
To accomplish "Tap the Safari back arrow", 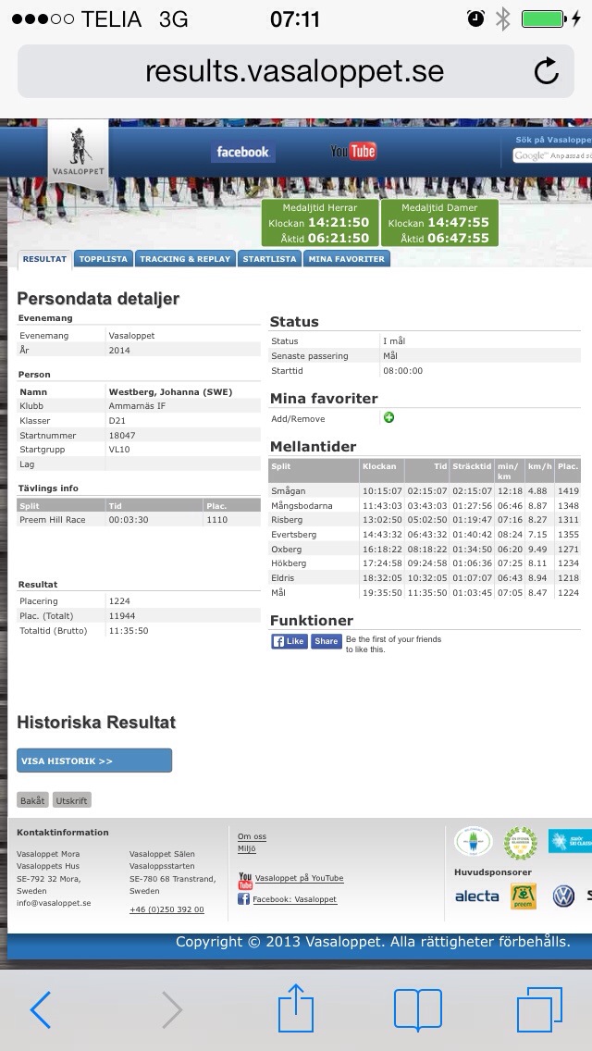I will click(41, 1009).
